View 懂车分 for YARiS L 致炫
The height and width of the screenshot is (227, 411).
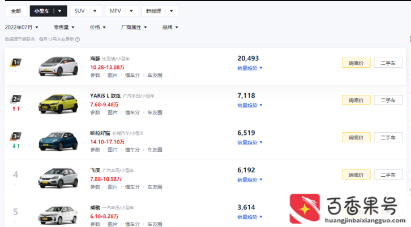(132, 112)
